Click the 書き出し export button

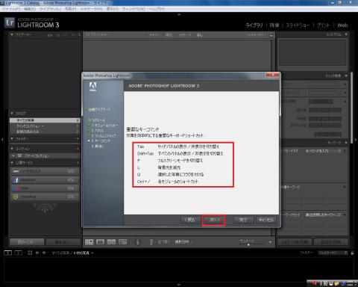(63, 241)
